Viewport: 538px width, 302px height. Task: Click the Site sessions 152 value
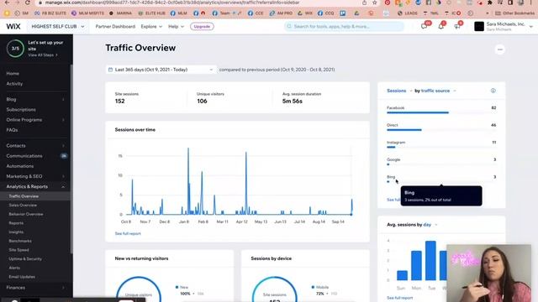tap(119, 102)
